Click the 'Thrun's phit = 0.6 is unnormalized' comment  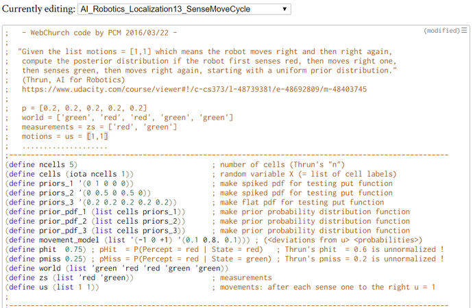[360, 249]
